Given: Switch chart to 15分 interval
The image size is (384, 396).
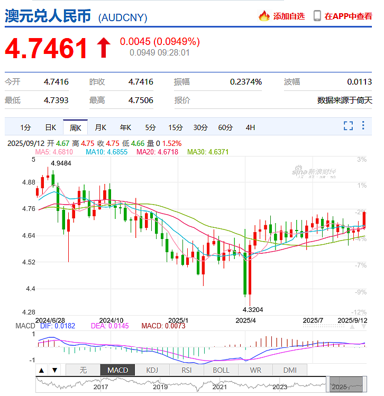Looking at the screenshot, I should click(175, 127).
